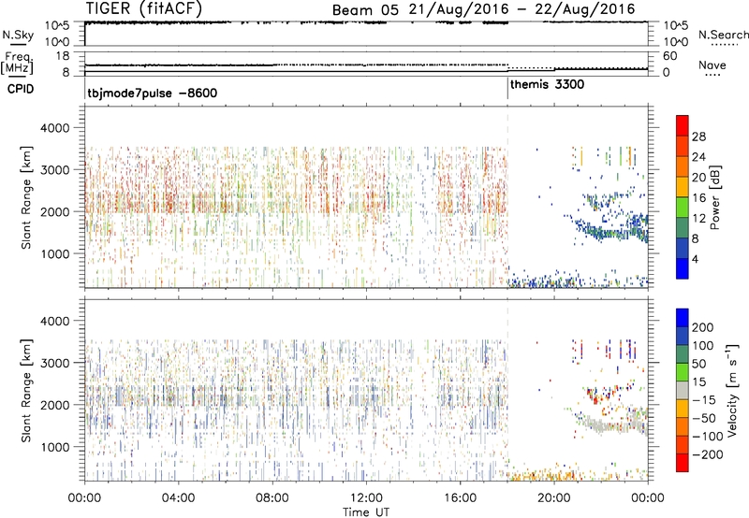Click the dotted line sample under Nave
Image resolution: width=749 pixels, height=518 pixels.
(713, 76)
